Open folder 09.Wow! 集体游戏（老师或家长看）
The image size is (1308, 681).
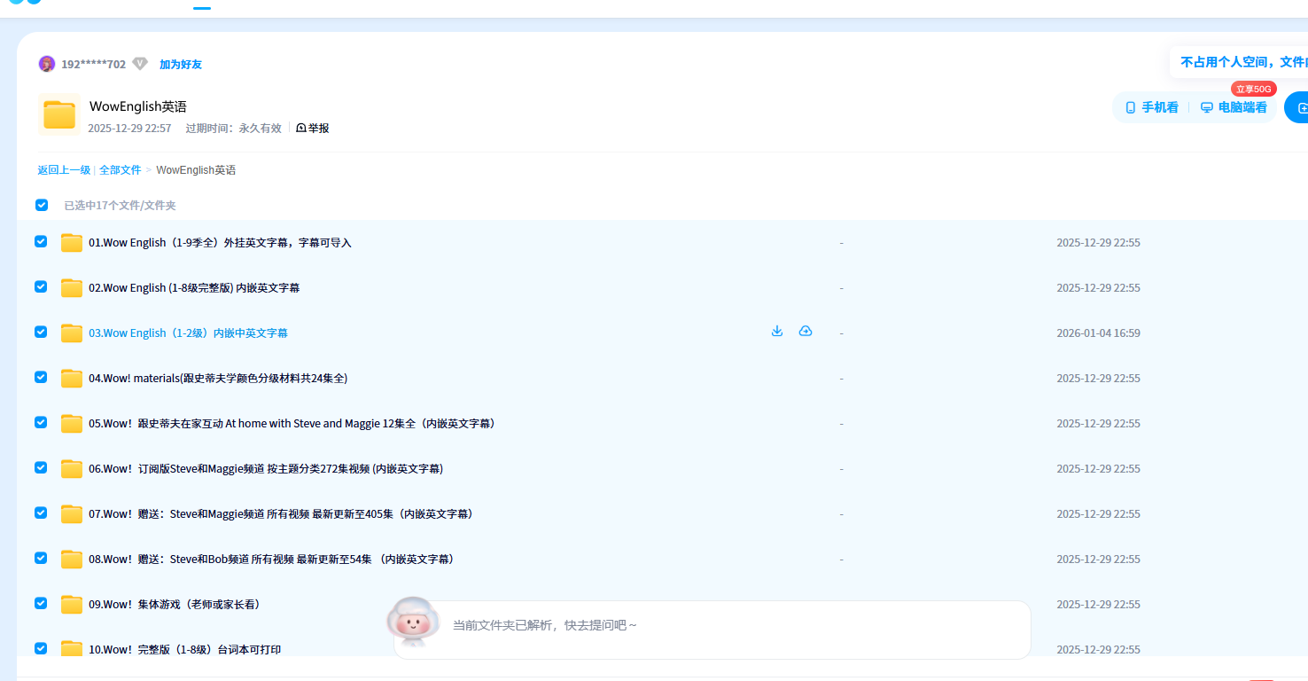[175, 605]
